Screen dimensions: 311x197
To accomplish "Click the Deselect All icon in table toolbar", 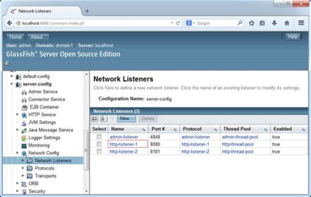I will click(104, 119).
